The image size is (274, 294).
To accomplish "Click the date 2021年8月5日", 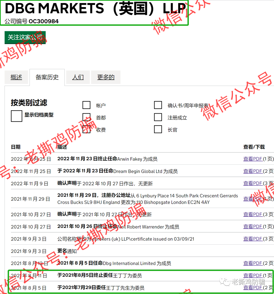I will (x=29, y=288).
